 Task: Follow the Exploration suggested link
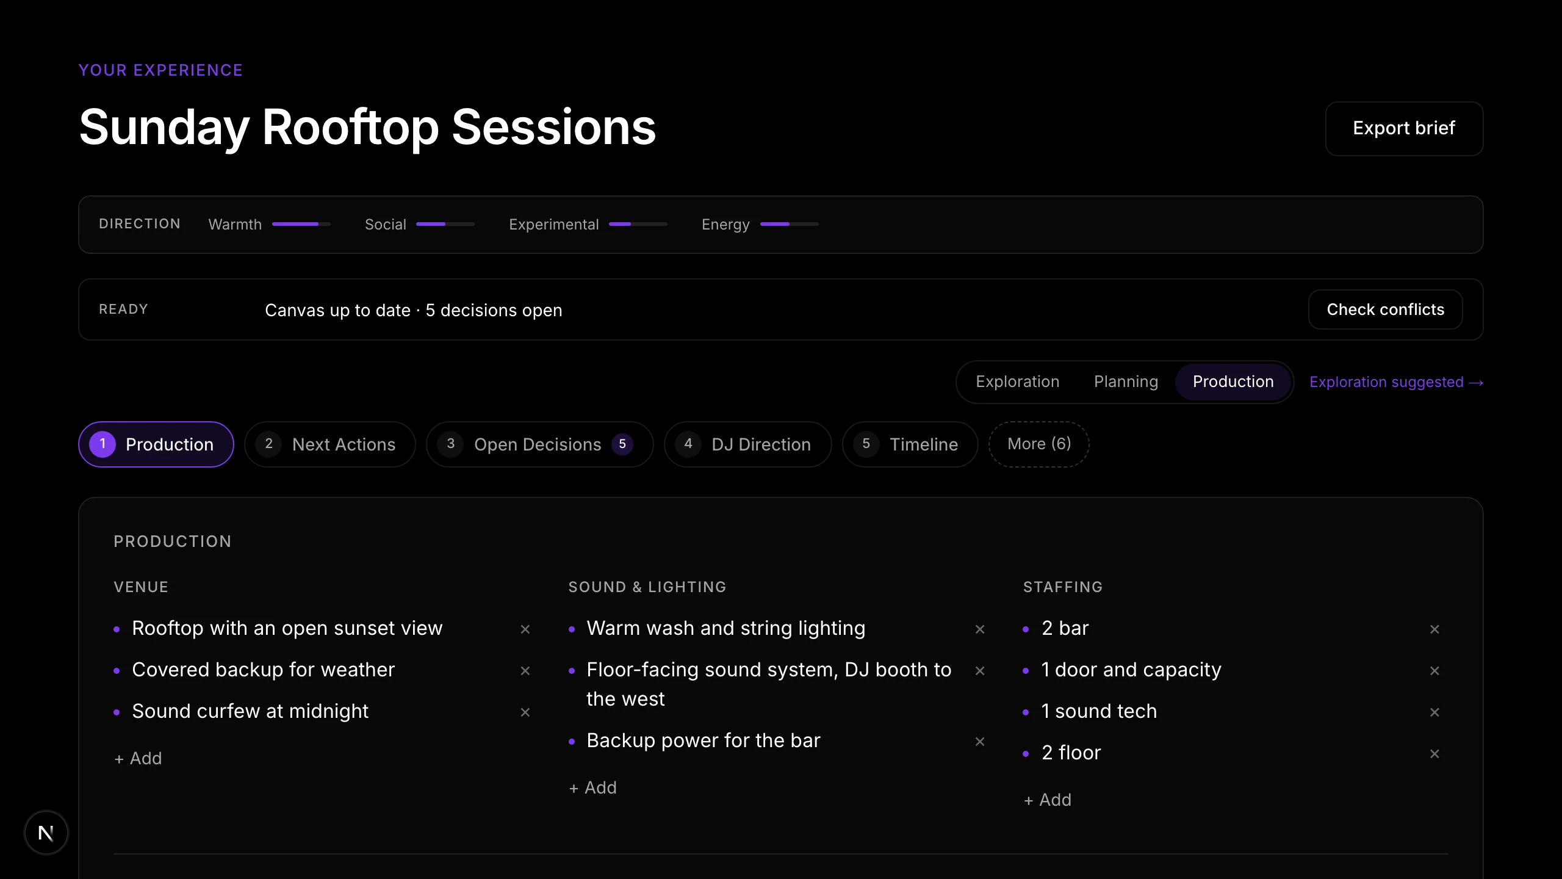tap(1396, 382)
